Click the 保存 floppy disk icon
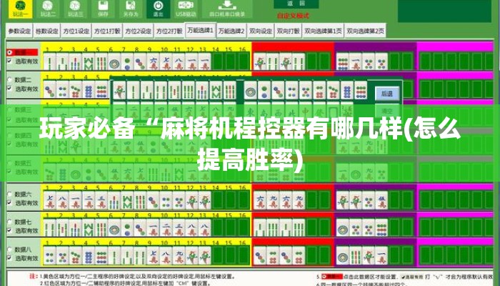 click(103, 9)
